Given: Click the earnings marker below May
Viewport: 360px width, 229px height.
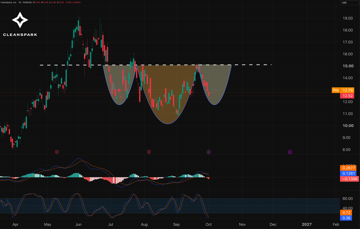Looking at the screenshot, I should point(57,152).
